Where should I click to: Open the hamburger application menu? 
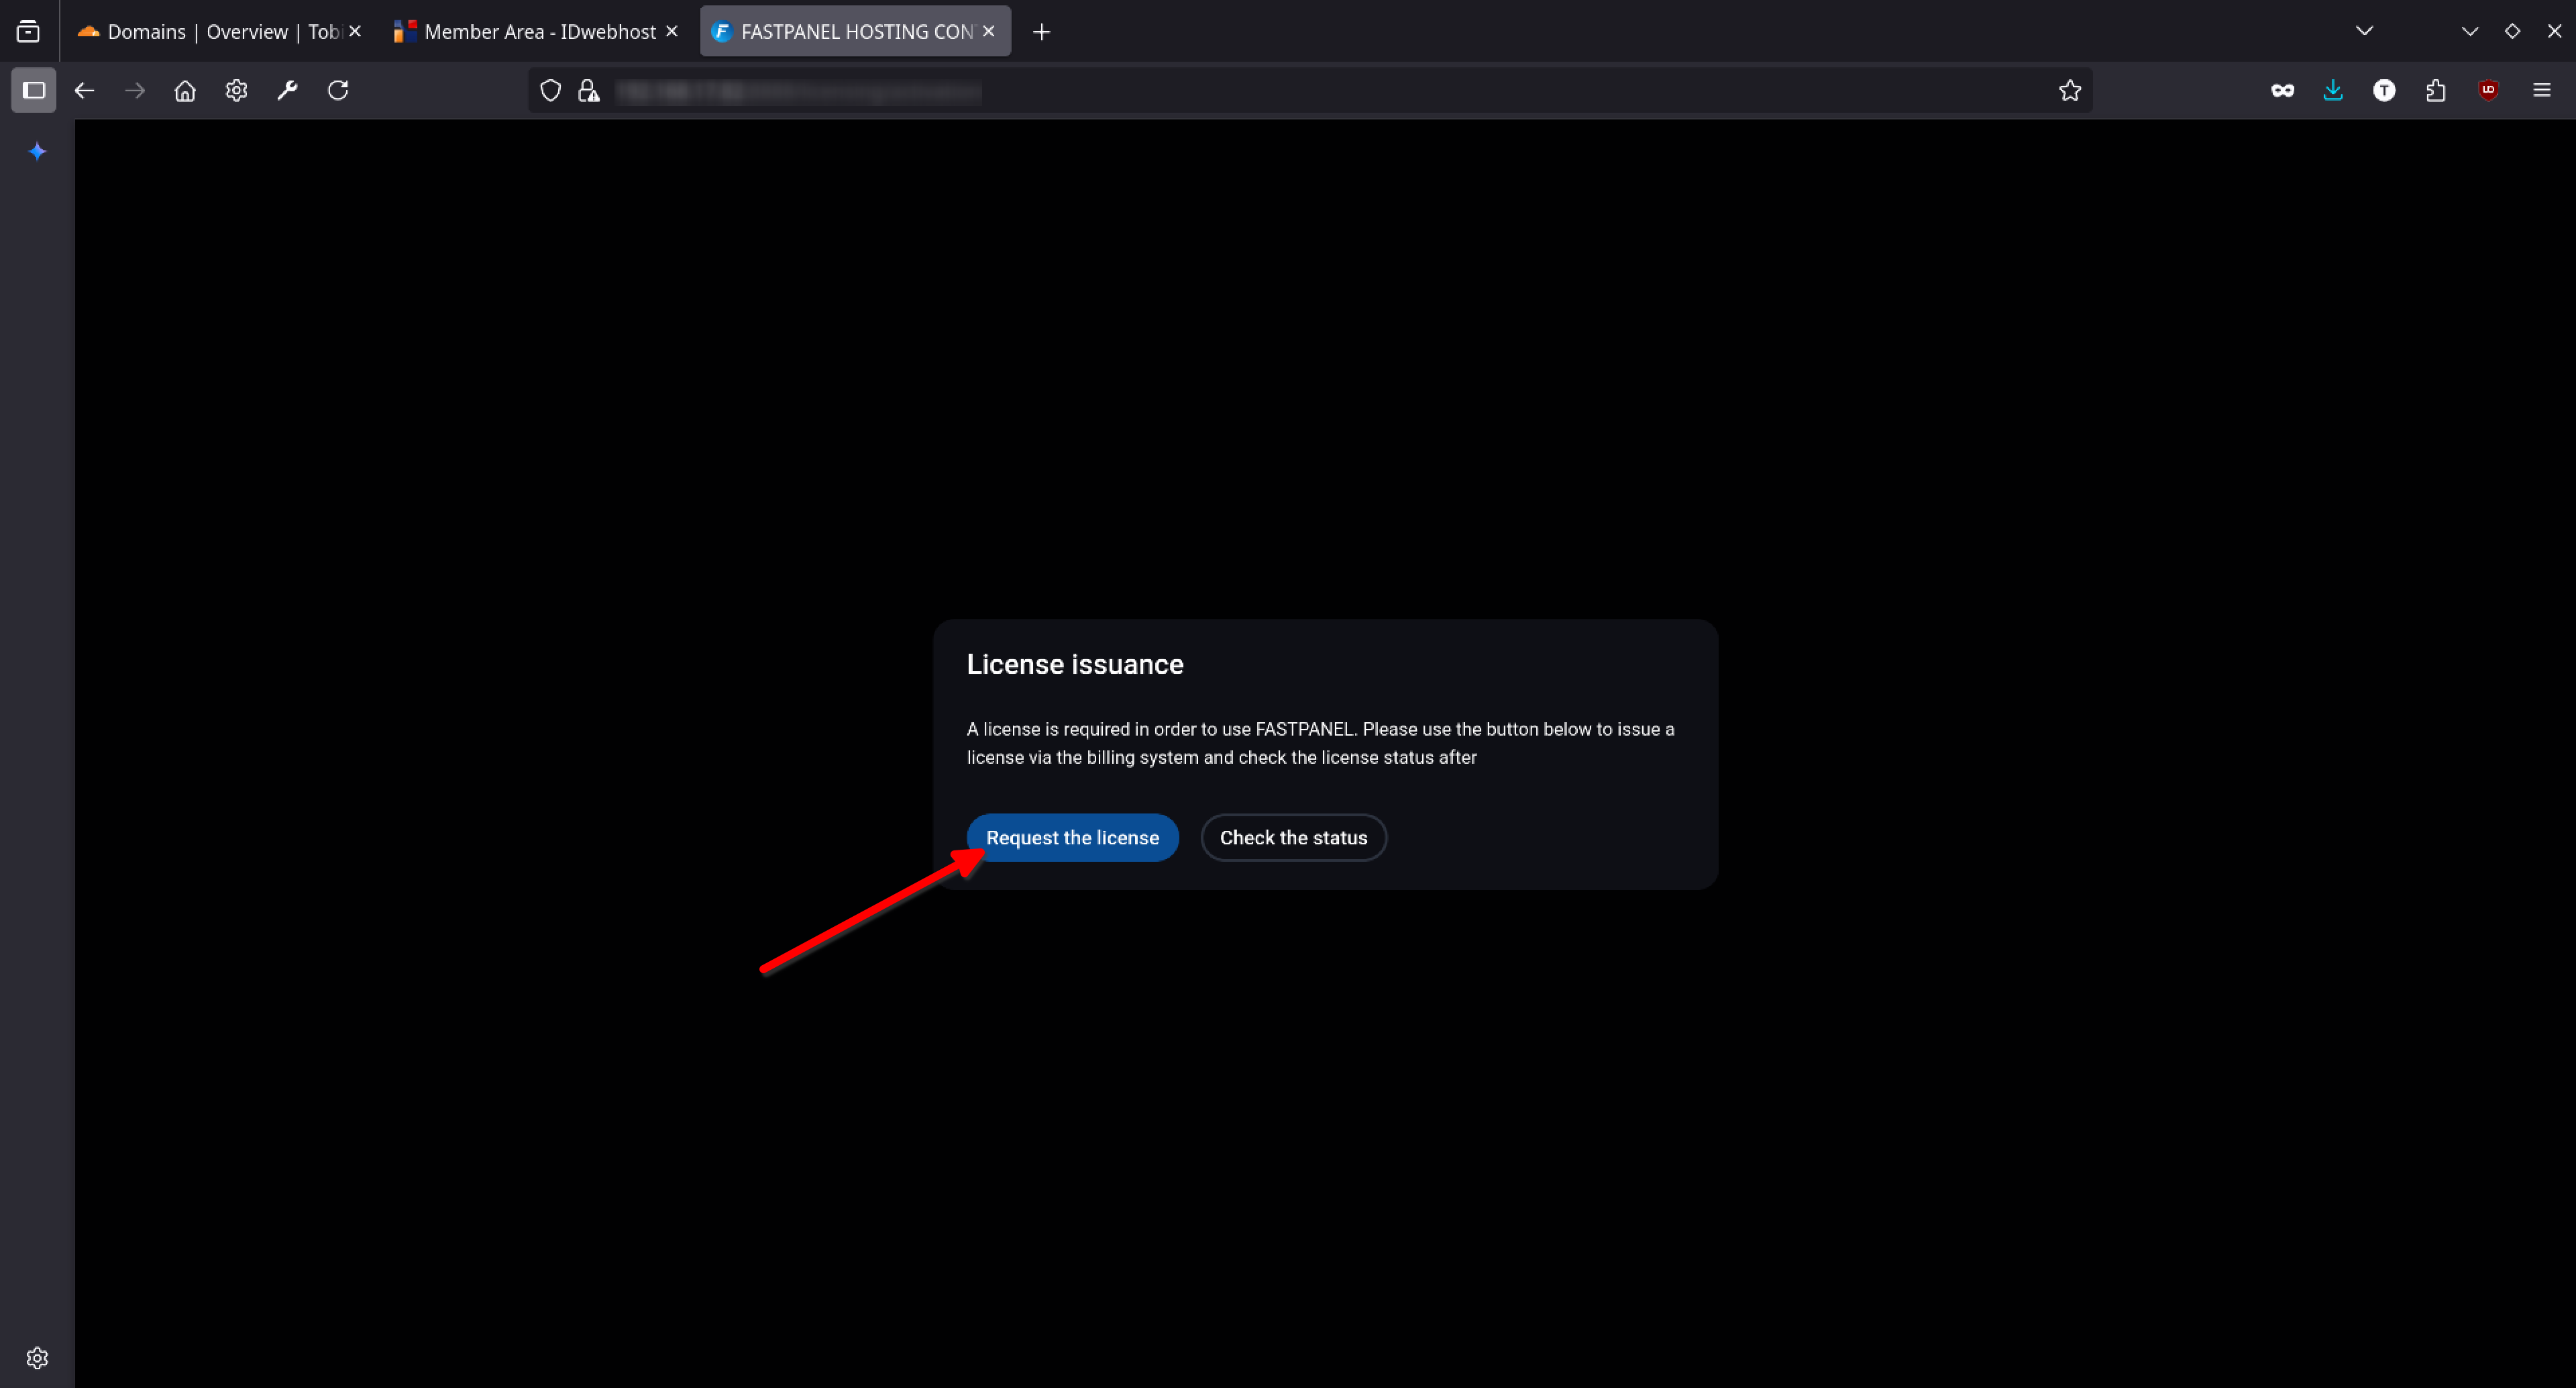pyautogui.click(x=2541, y=91)
